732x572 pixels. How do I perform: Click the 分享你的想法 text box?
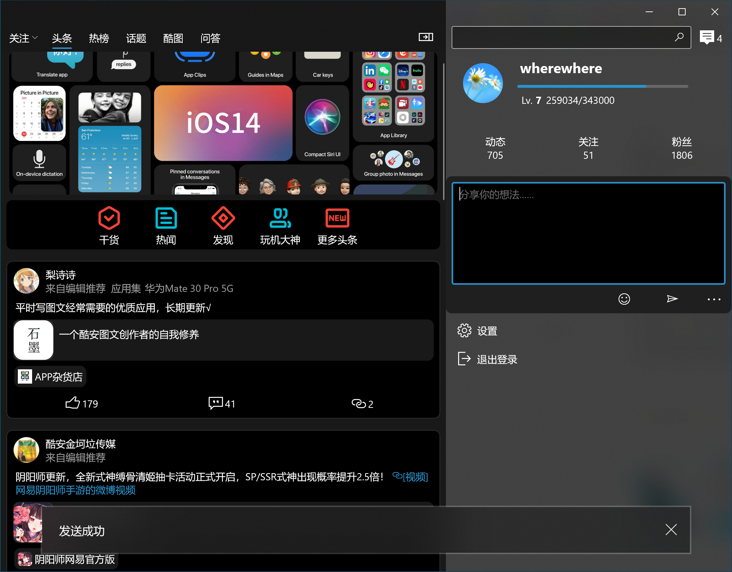coord(588,233)
